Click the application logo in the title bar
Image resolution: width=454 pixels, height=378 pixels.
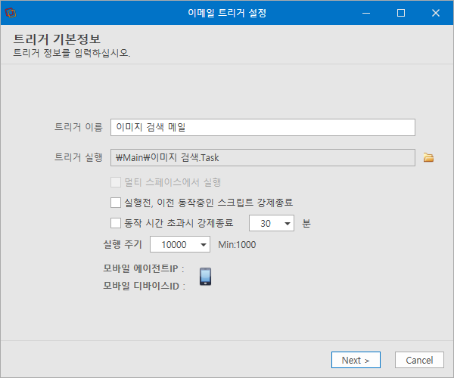[x=11, y=13]
